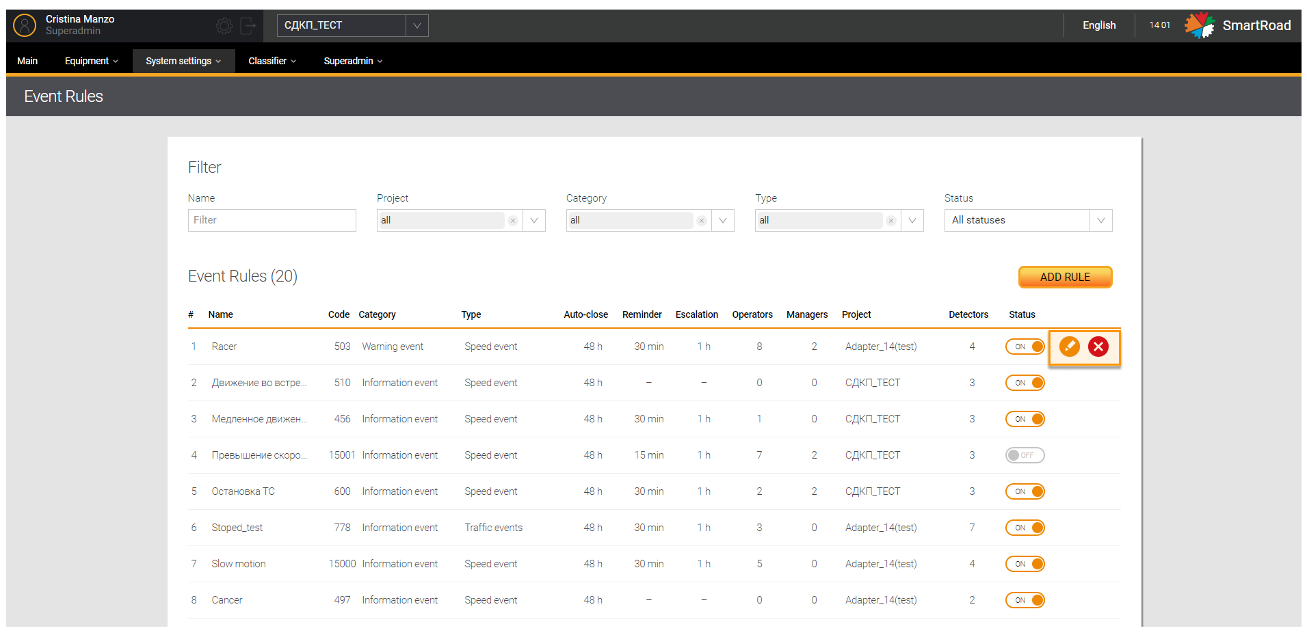This screenshot has height=637, width=1307.
Task: Toggle status of Slow motion rule
Action: pos(1025,564)
